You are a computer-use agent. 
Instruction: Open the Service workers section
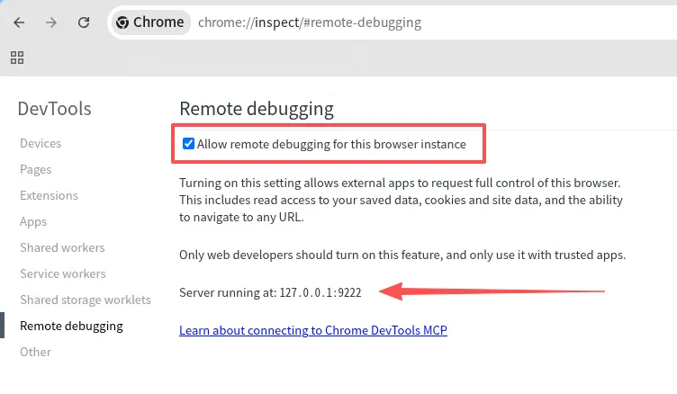[63, 273]
